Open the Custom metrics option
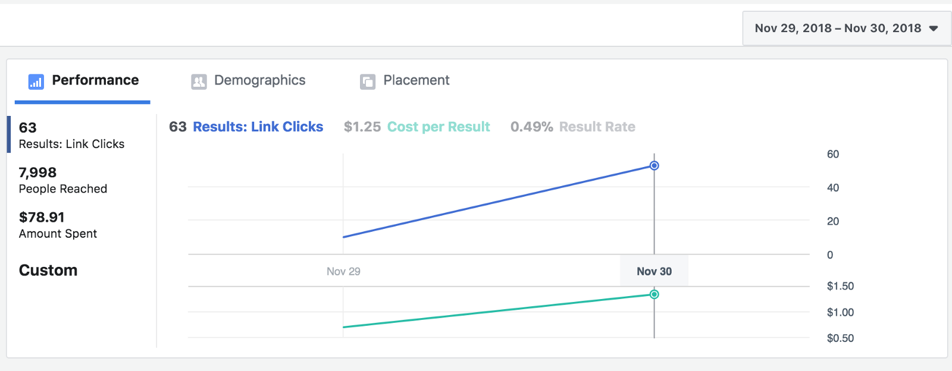The height and width of the screenshot is (371, 952). click(48, 271)
